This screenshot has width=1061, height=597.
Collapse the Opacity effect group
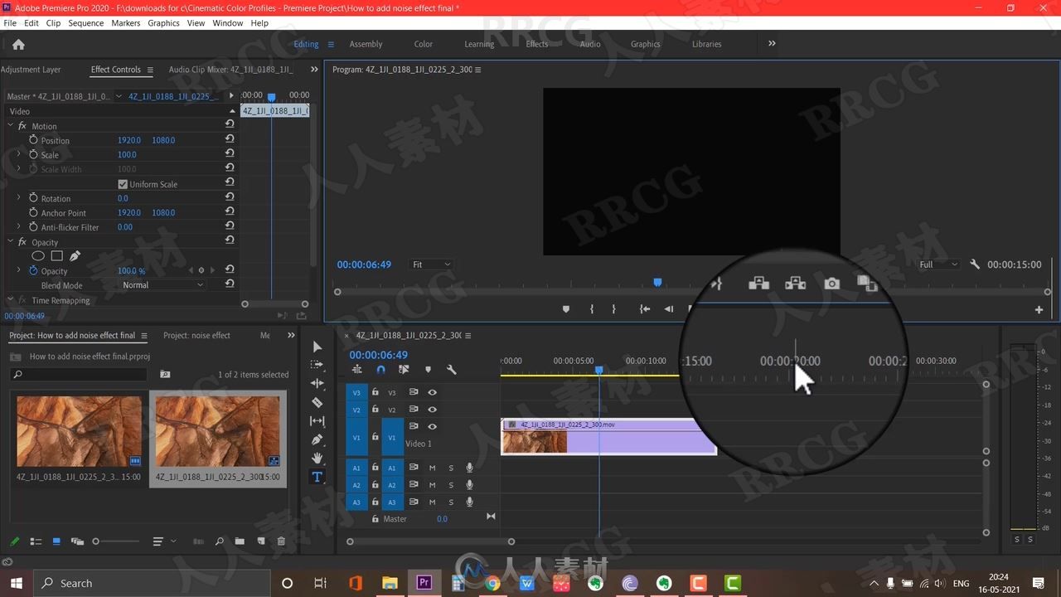[10, 242]
